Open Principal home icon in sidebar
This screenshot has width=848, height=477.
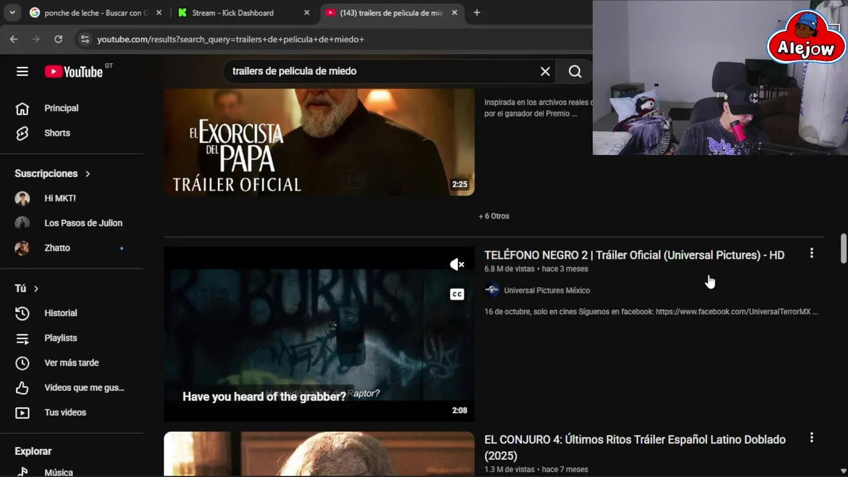click(x=23, y=108)
